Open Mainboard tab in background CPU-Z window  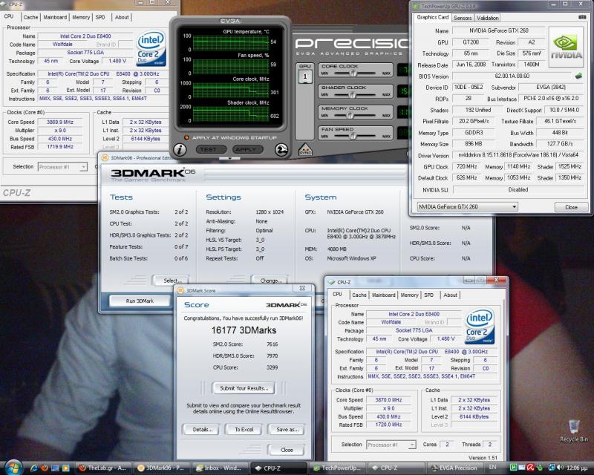[x=55, y=17]
